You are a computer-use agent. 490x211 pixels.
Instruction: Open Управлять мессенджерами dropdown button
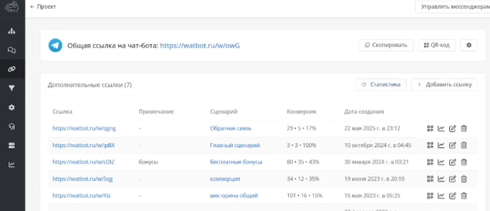(453, 7)
